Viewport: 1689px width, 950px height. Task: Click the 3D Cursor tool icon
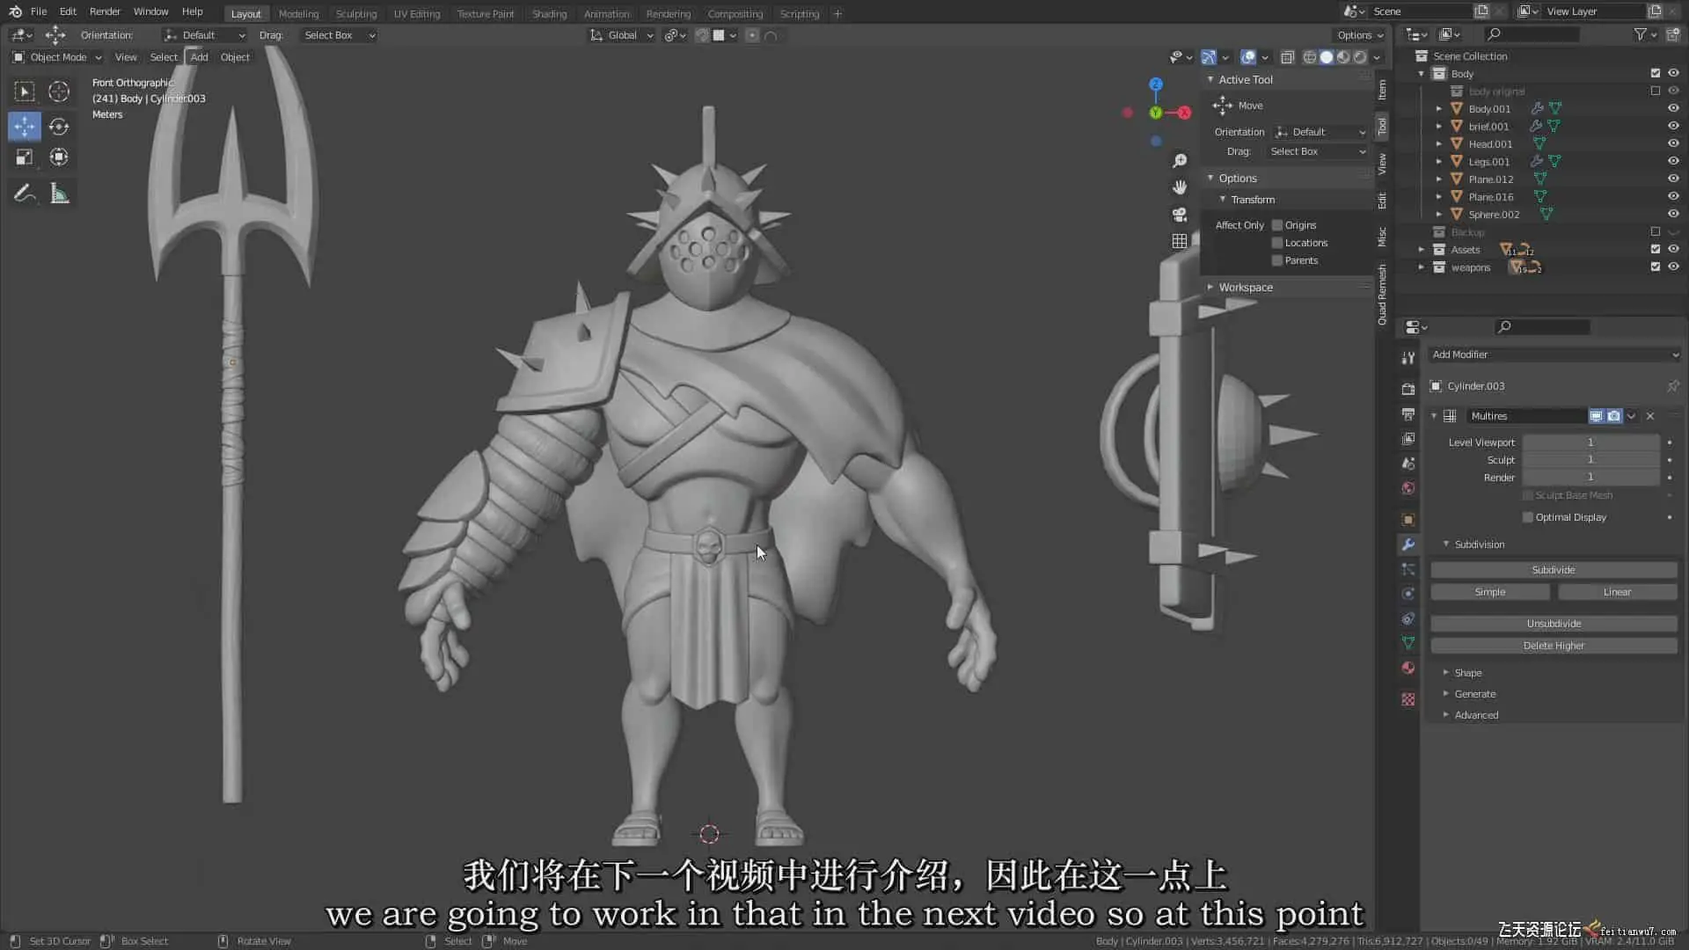click(59, 91)
